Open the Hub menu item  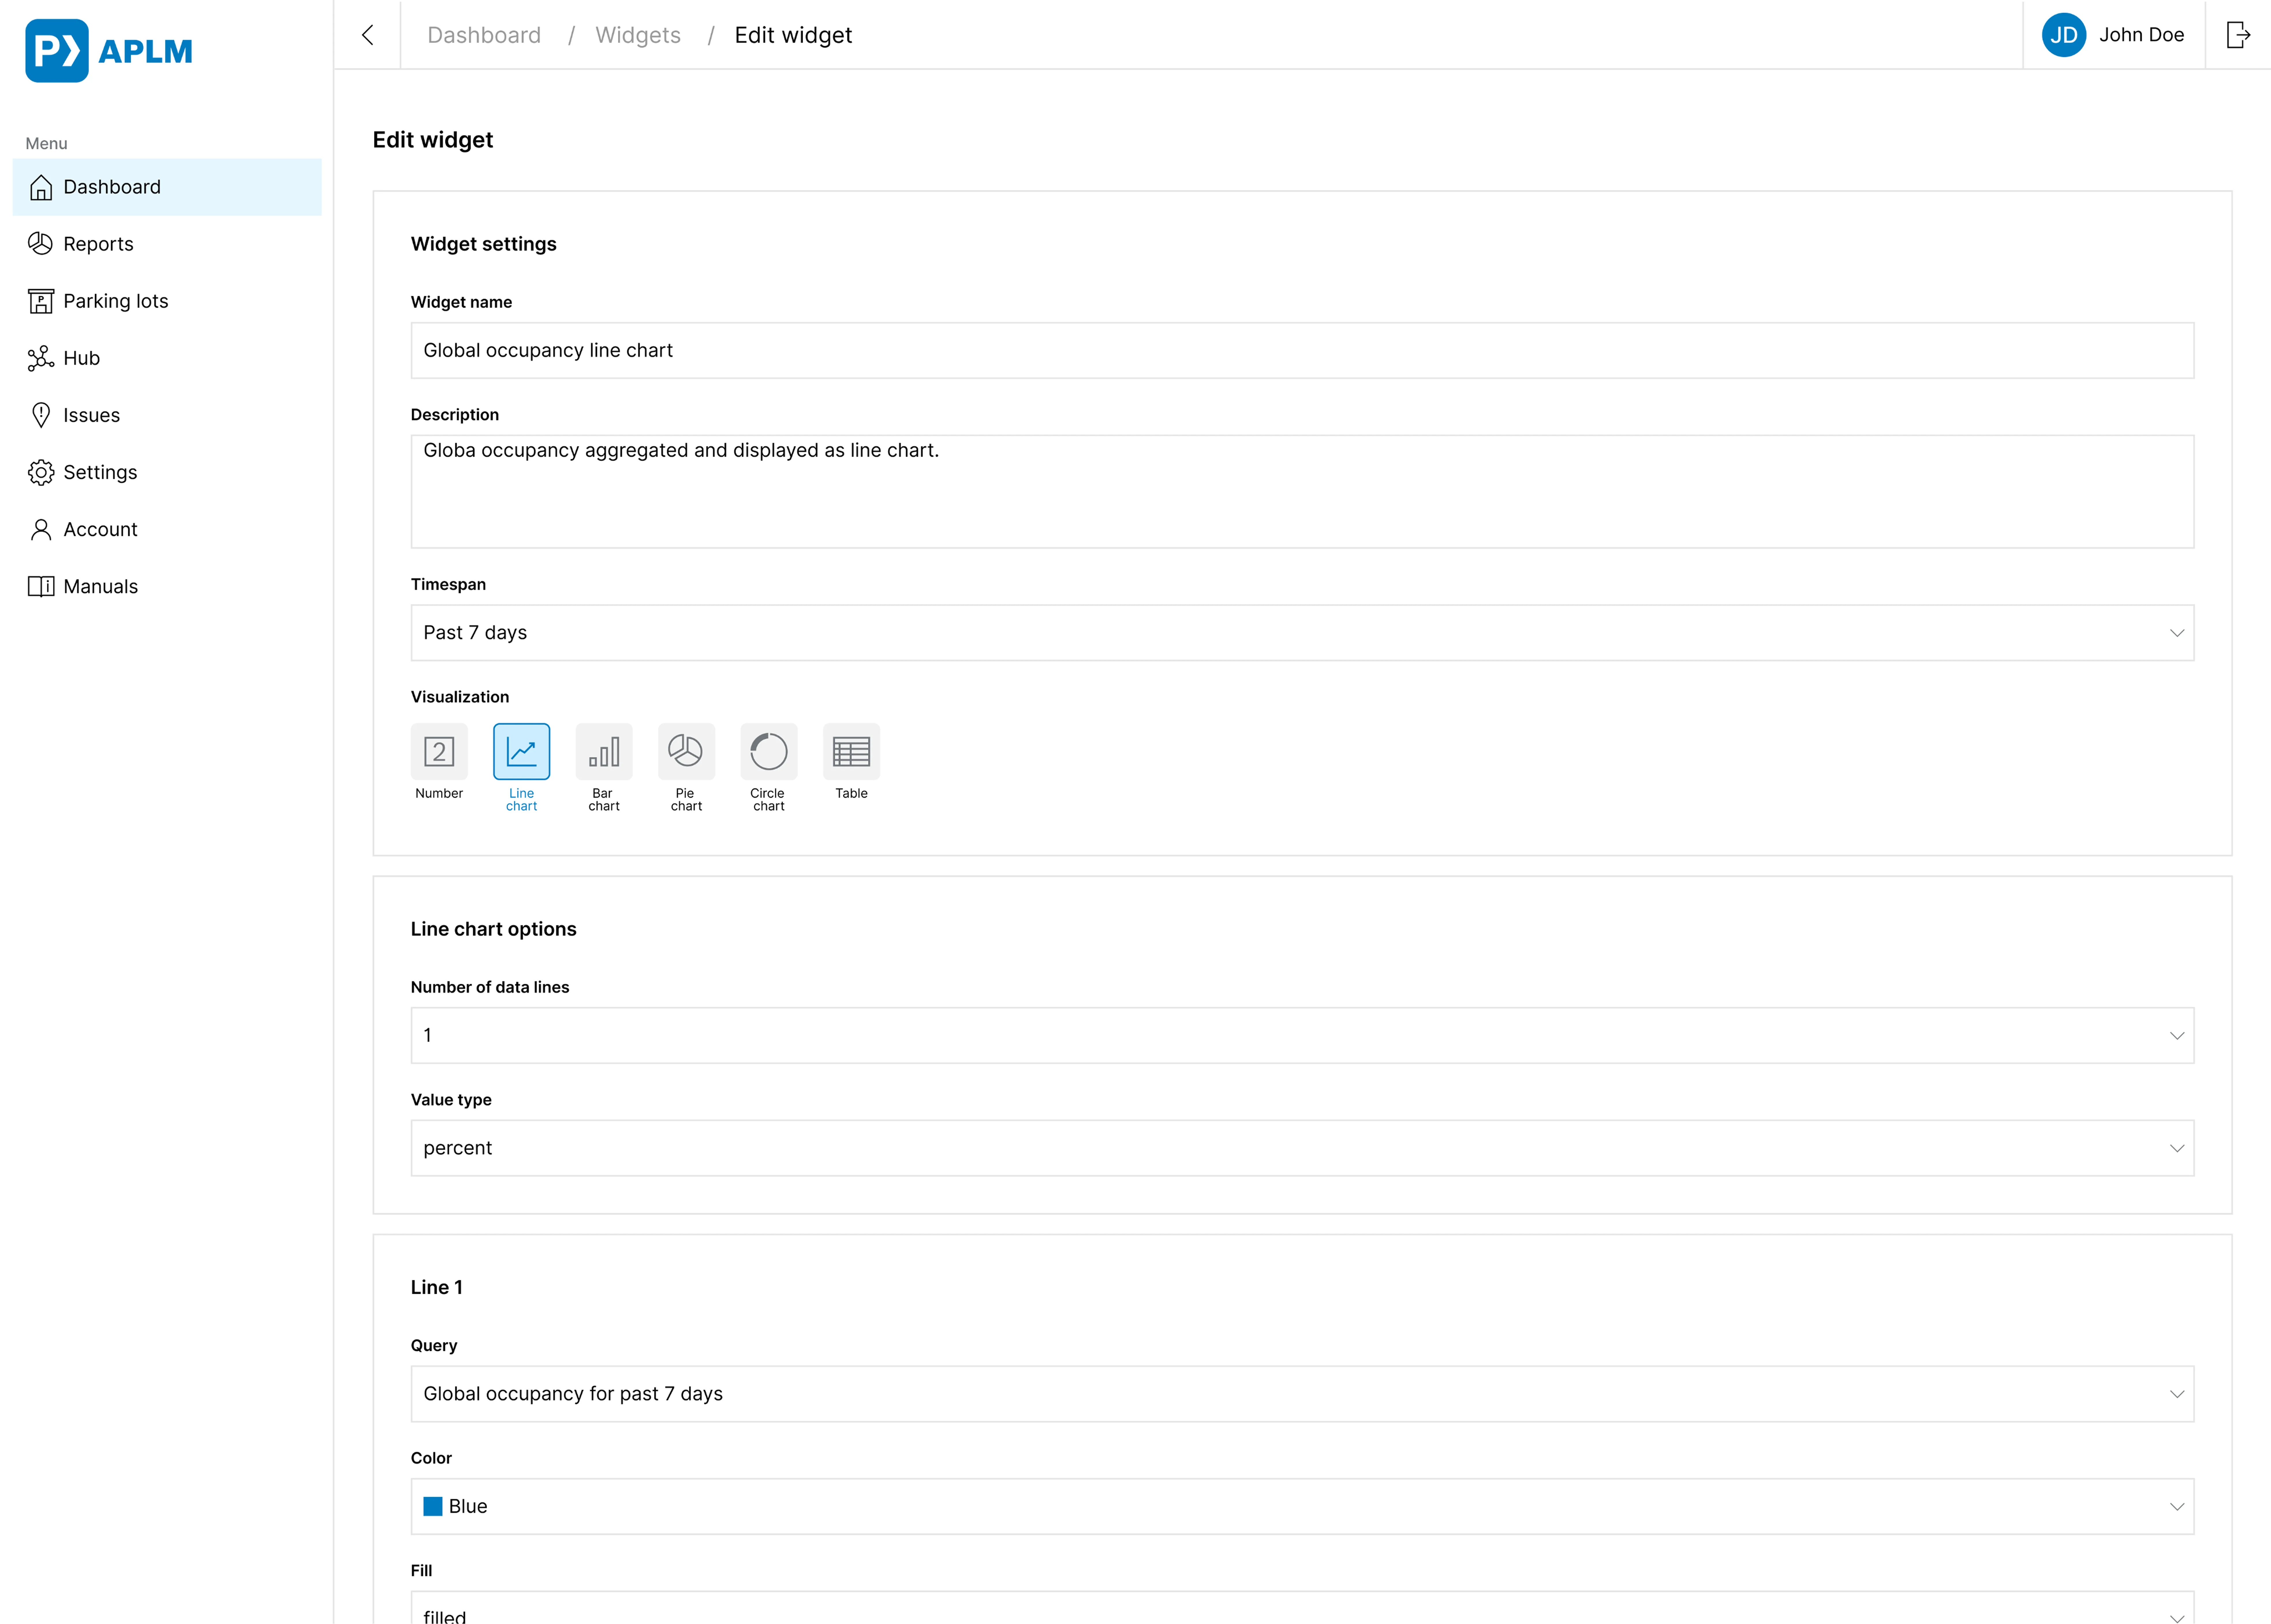(x=81, y=358)
